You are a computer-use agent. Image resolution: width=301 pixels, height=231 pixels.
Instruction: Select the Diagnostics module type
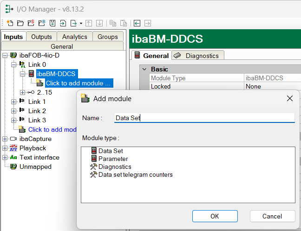click(x=114, y=167)
